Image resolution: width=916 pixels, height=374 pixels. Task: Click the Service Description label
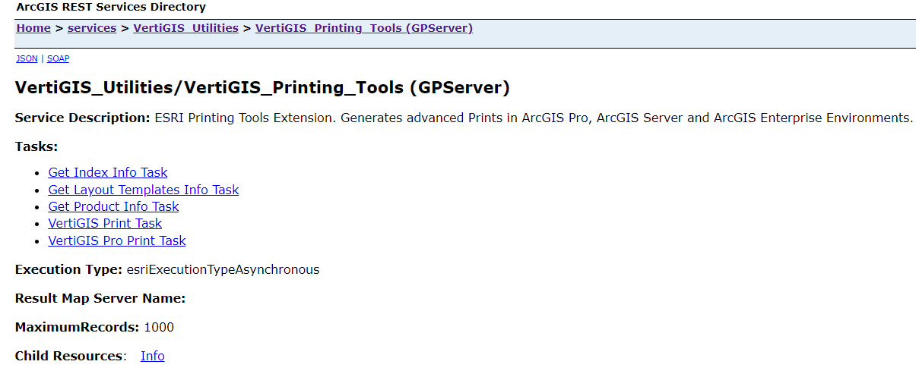point(82,118)
